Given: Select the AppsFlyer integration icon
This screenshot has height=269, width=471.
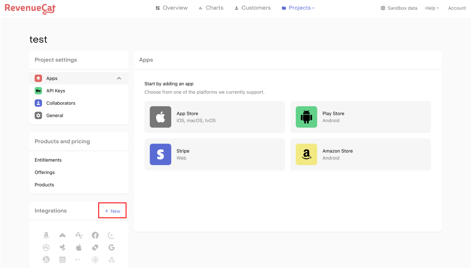Looking at the screenshot, I should coord(63,247).
